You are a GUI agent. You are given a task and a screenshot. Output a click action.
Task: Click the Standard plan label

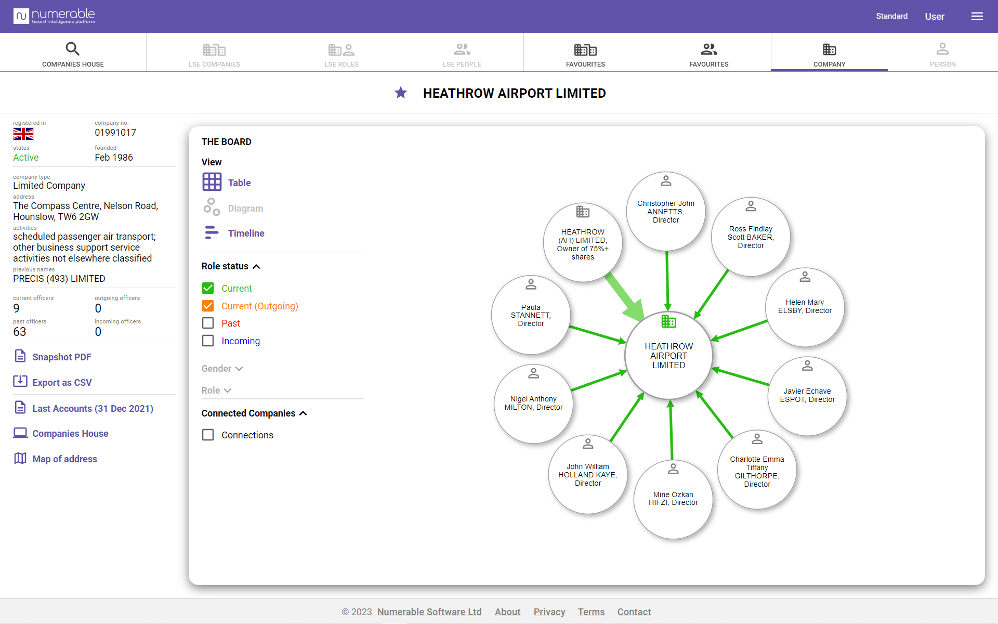(x=891, y=16)
